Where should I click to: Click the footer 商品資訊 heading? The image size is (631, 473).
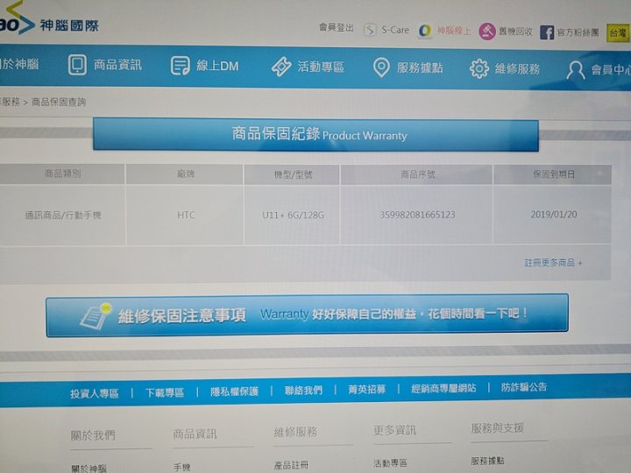[x=195, y=434]
